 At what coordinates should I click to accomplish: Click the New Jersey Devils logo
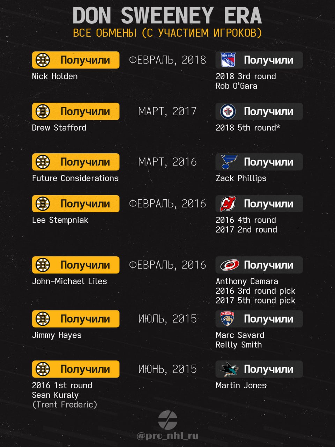click(x=228, y=204)
